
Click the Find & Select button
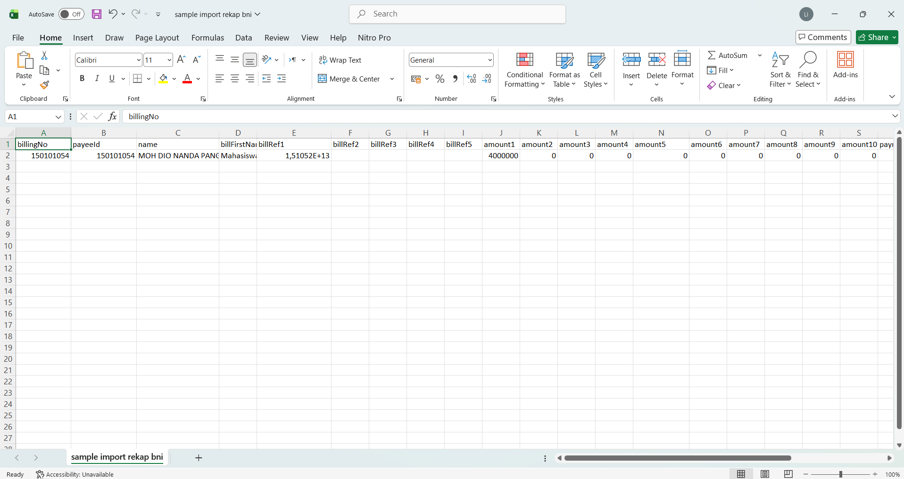808,70
